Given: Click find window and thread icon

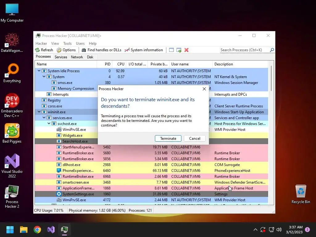Looking at the screenshot, I should pos(179,50).
